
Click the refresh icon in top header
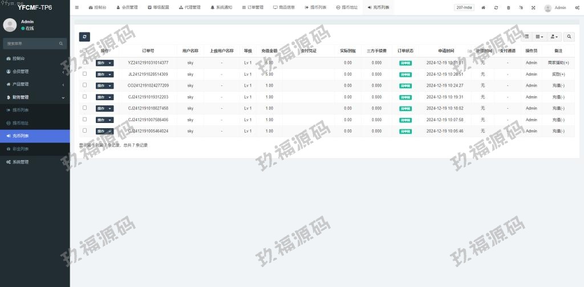click(x=496, y=8)
